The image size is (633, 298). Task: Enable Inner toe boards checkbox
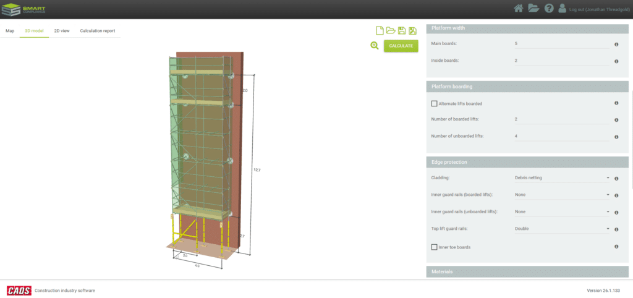pos(435,247)
